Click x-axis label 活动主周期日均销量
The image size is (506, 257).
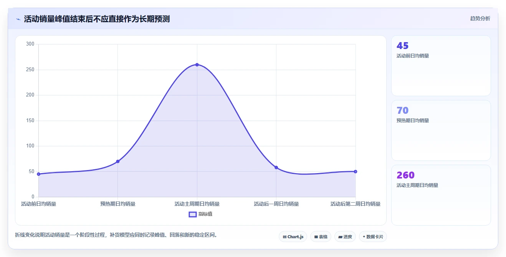(197, 204)
